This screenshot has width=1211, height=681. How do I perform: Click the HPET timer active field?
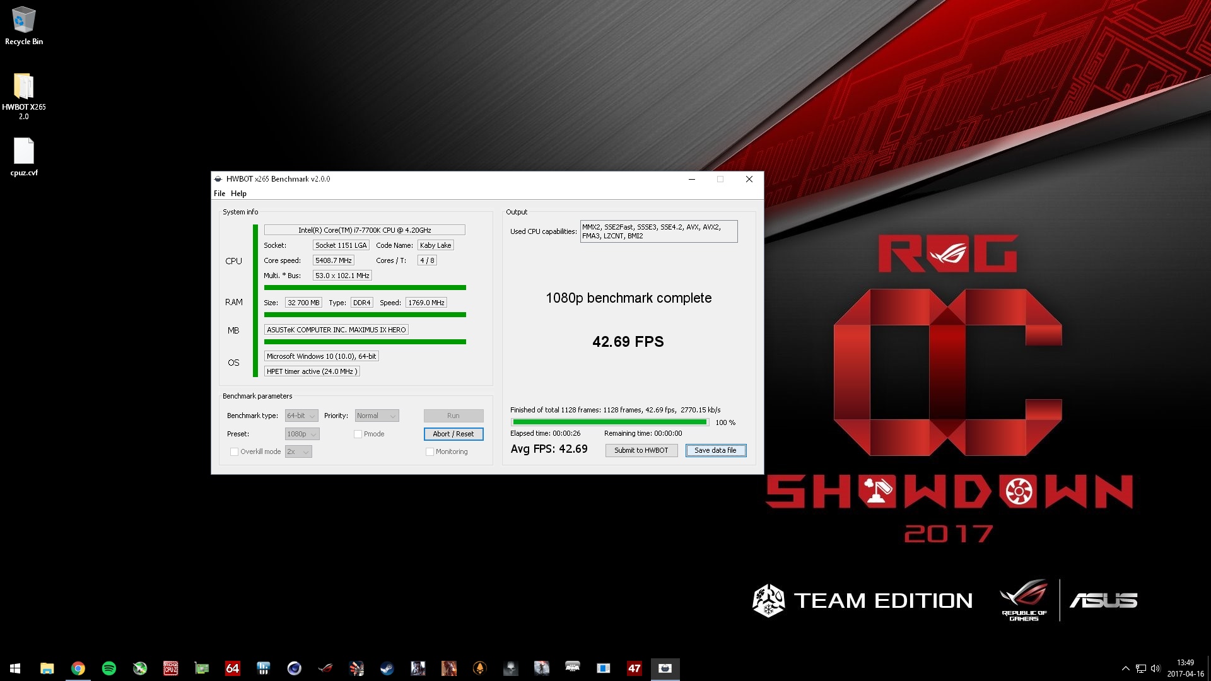312,371
